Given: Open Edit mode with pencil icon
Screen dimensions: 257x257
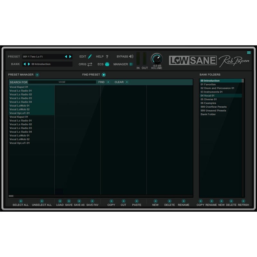Looking at the screenshot, I should [90, 57].
